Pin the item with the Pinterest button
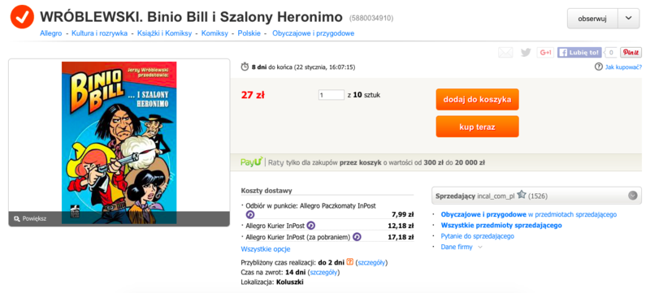The image size is (650, 293). (630, 53)
